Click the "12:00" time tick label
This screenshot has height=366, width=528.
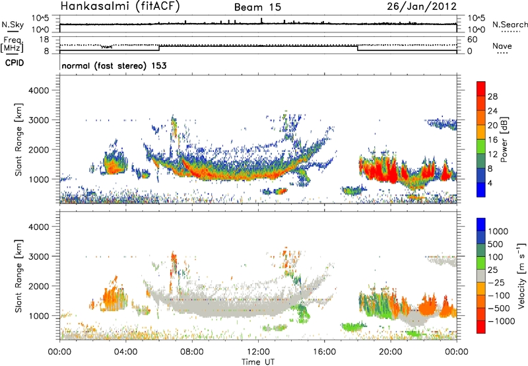click(x=258, y=352)
